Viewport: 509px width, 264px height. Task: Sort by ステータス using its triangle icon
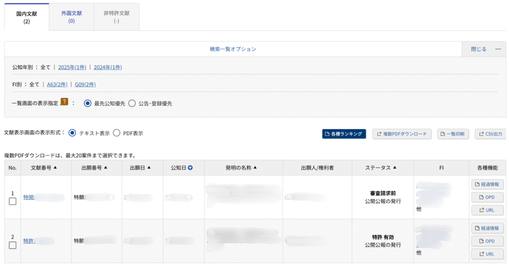pyautogui.click(x=395, y=168)
